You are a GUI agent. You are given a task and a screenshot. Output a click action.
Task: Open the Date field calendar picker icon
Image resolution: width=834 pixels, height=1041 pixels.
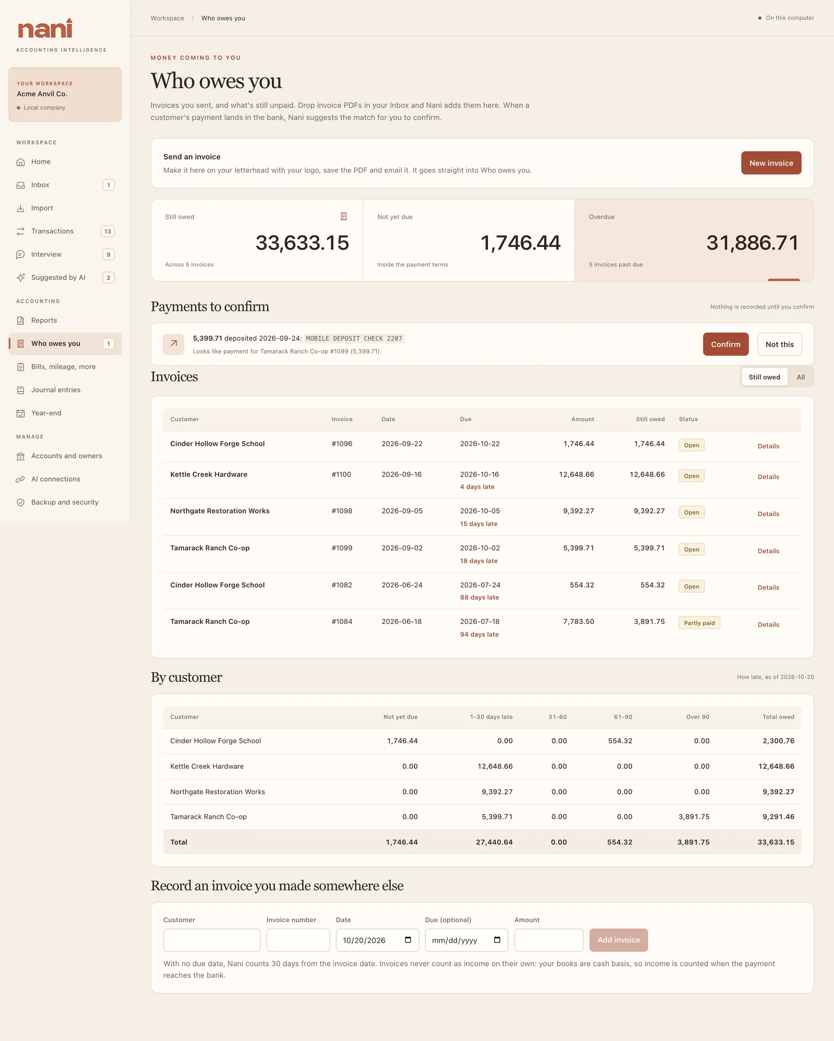tap(408, 940)
